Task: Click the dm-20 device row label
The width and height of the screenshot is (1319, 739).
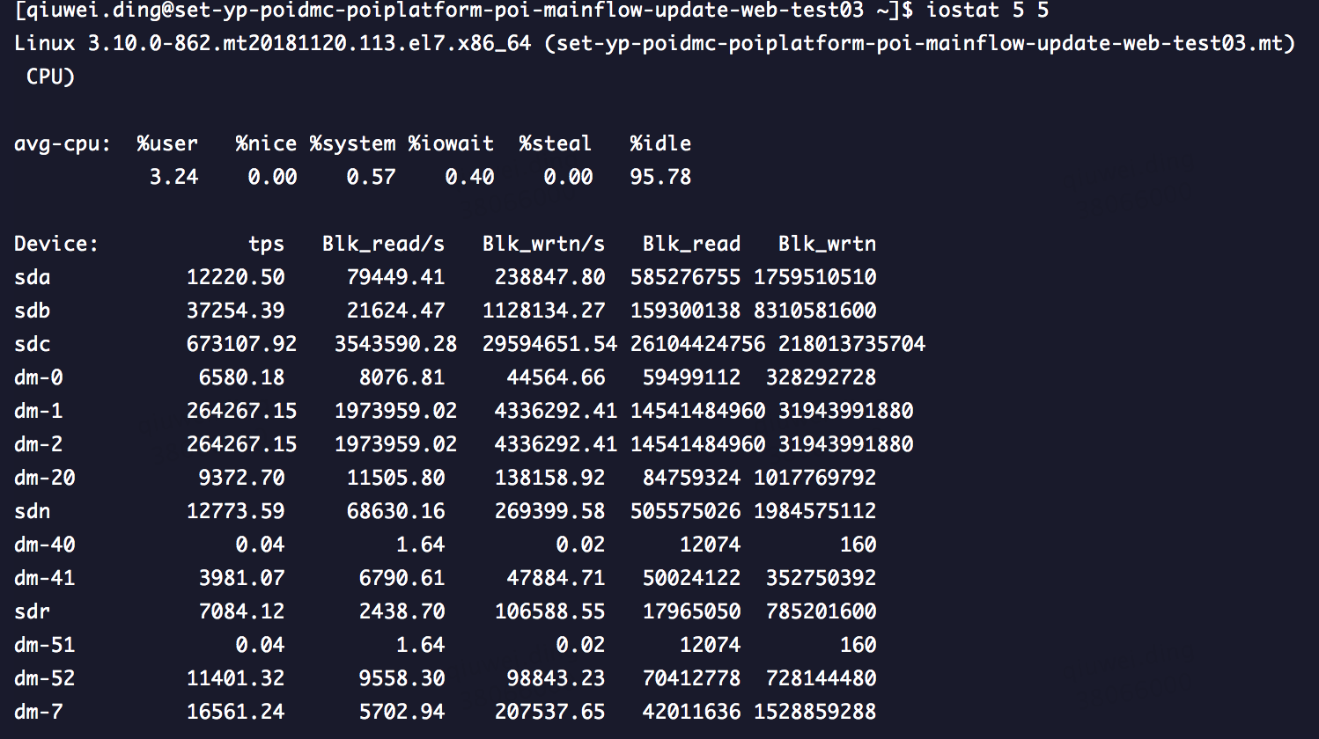Action: pyautogui.click(x=45, y=478)
